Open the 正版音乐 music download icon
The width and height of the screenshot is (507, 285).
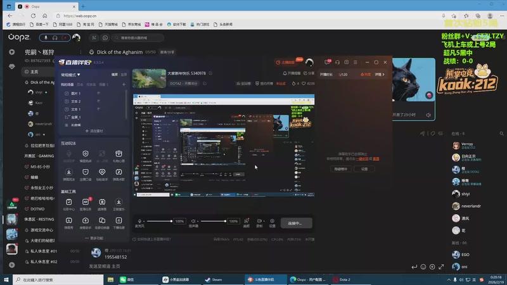pyautogui.click(x=119, y=202)
